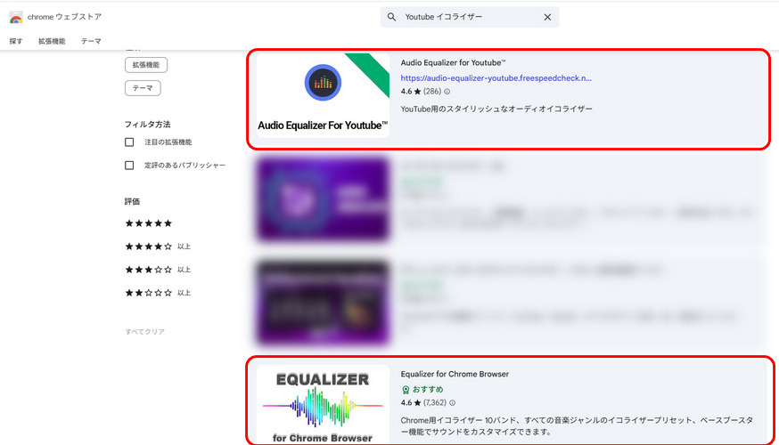Click the おすすめ featured badge icon

point(406,390)
